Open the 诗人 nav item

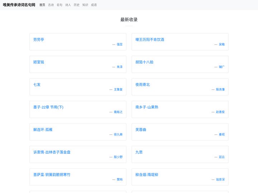68,5
